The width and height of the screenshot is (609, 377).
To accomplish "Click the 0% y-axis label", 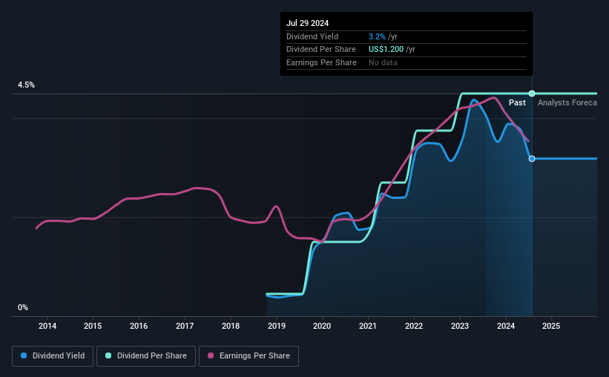I will [x=23, y=307].
